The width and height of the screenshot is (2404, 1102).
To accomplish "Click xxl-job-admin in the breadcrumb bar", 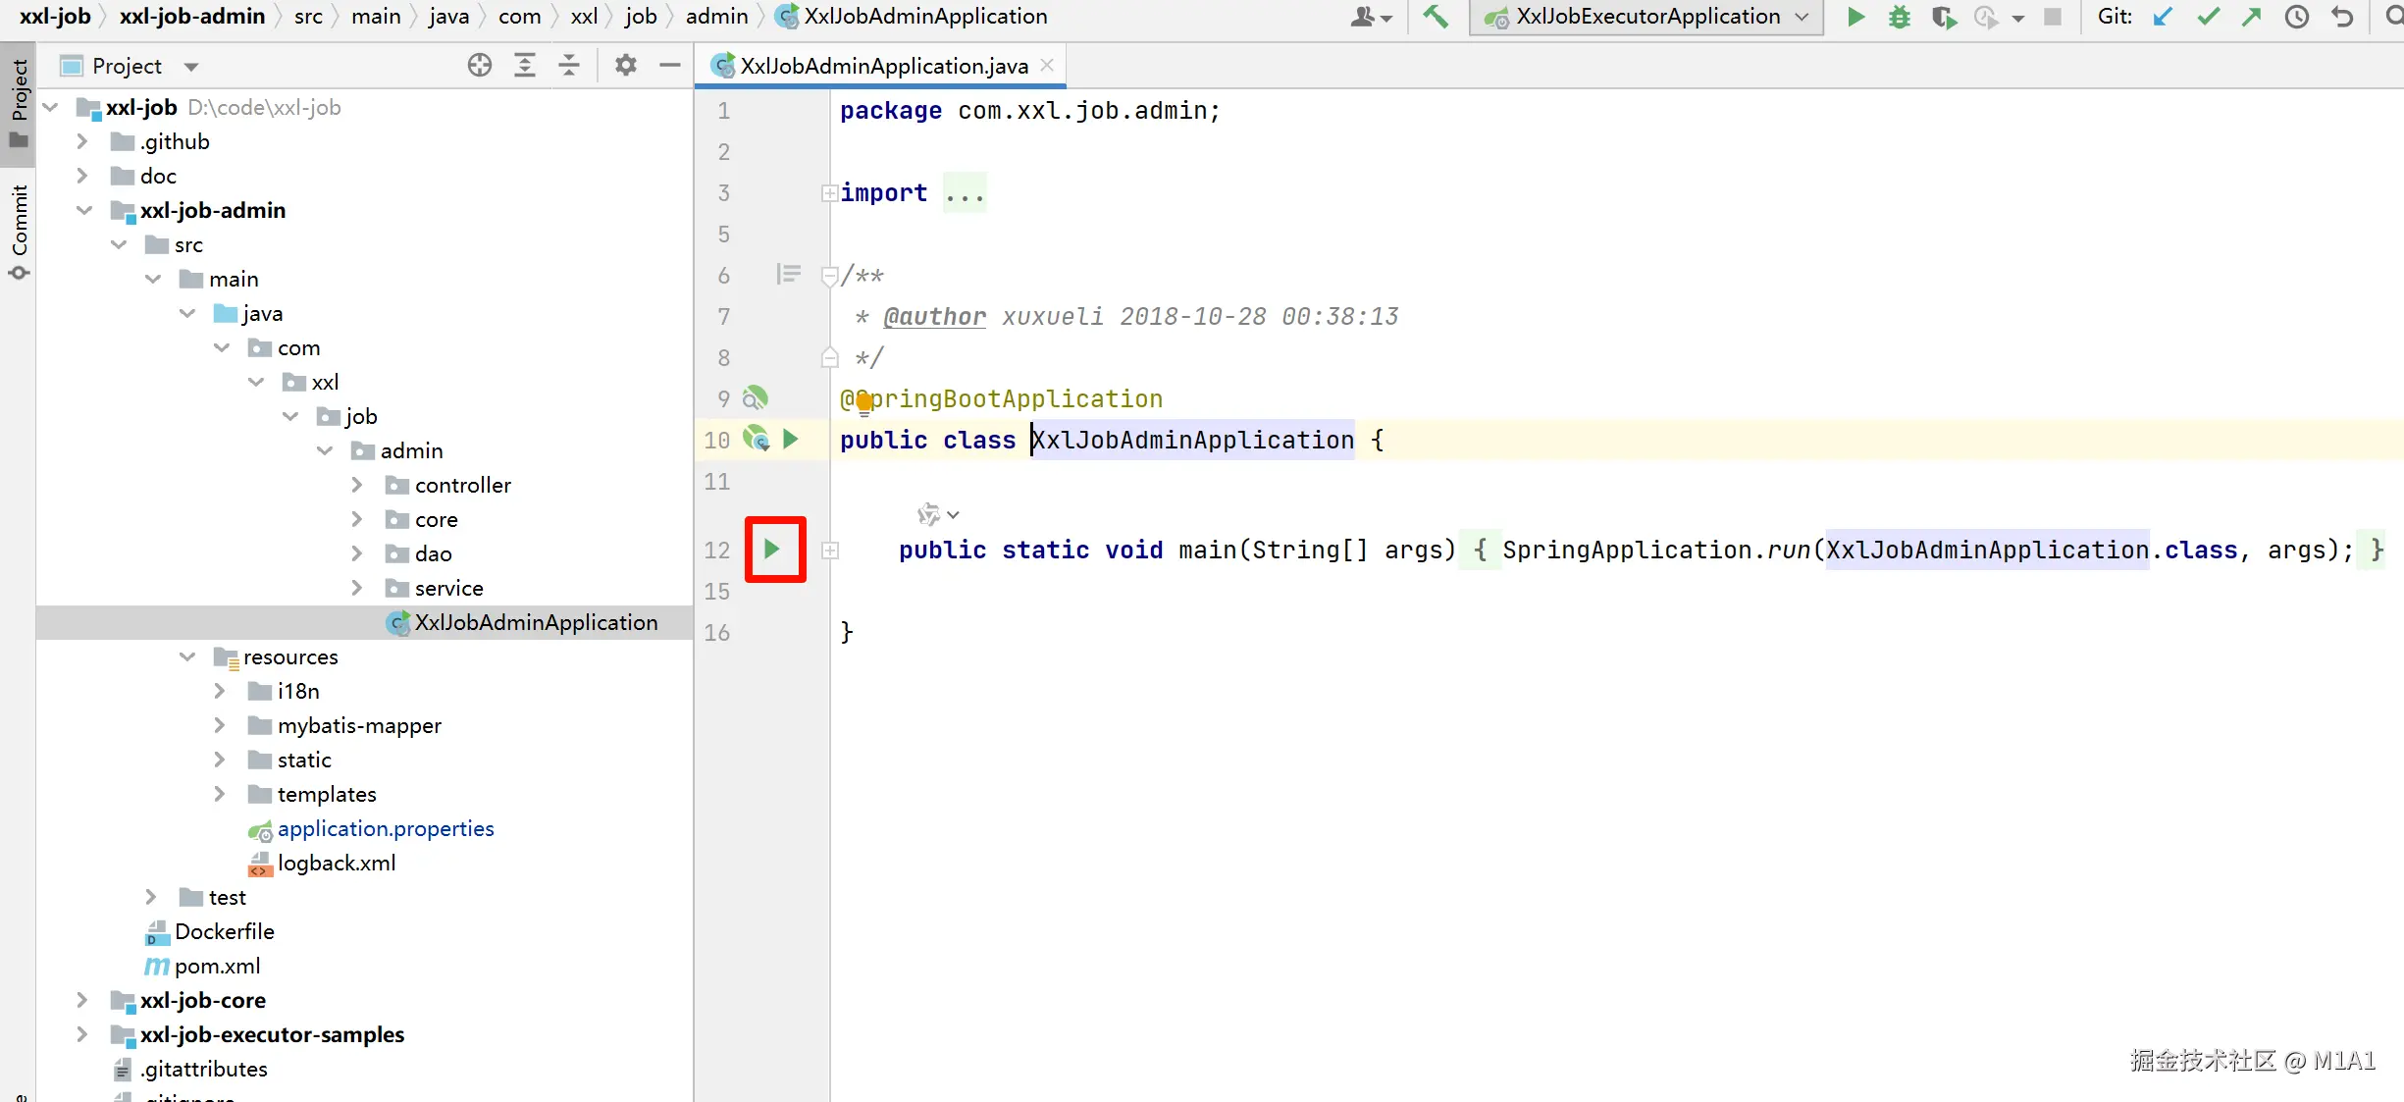I will point(192,17).
